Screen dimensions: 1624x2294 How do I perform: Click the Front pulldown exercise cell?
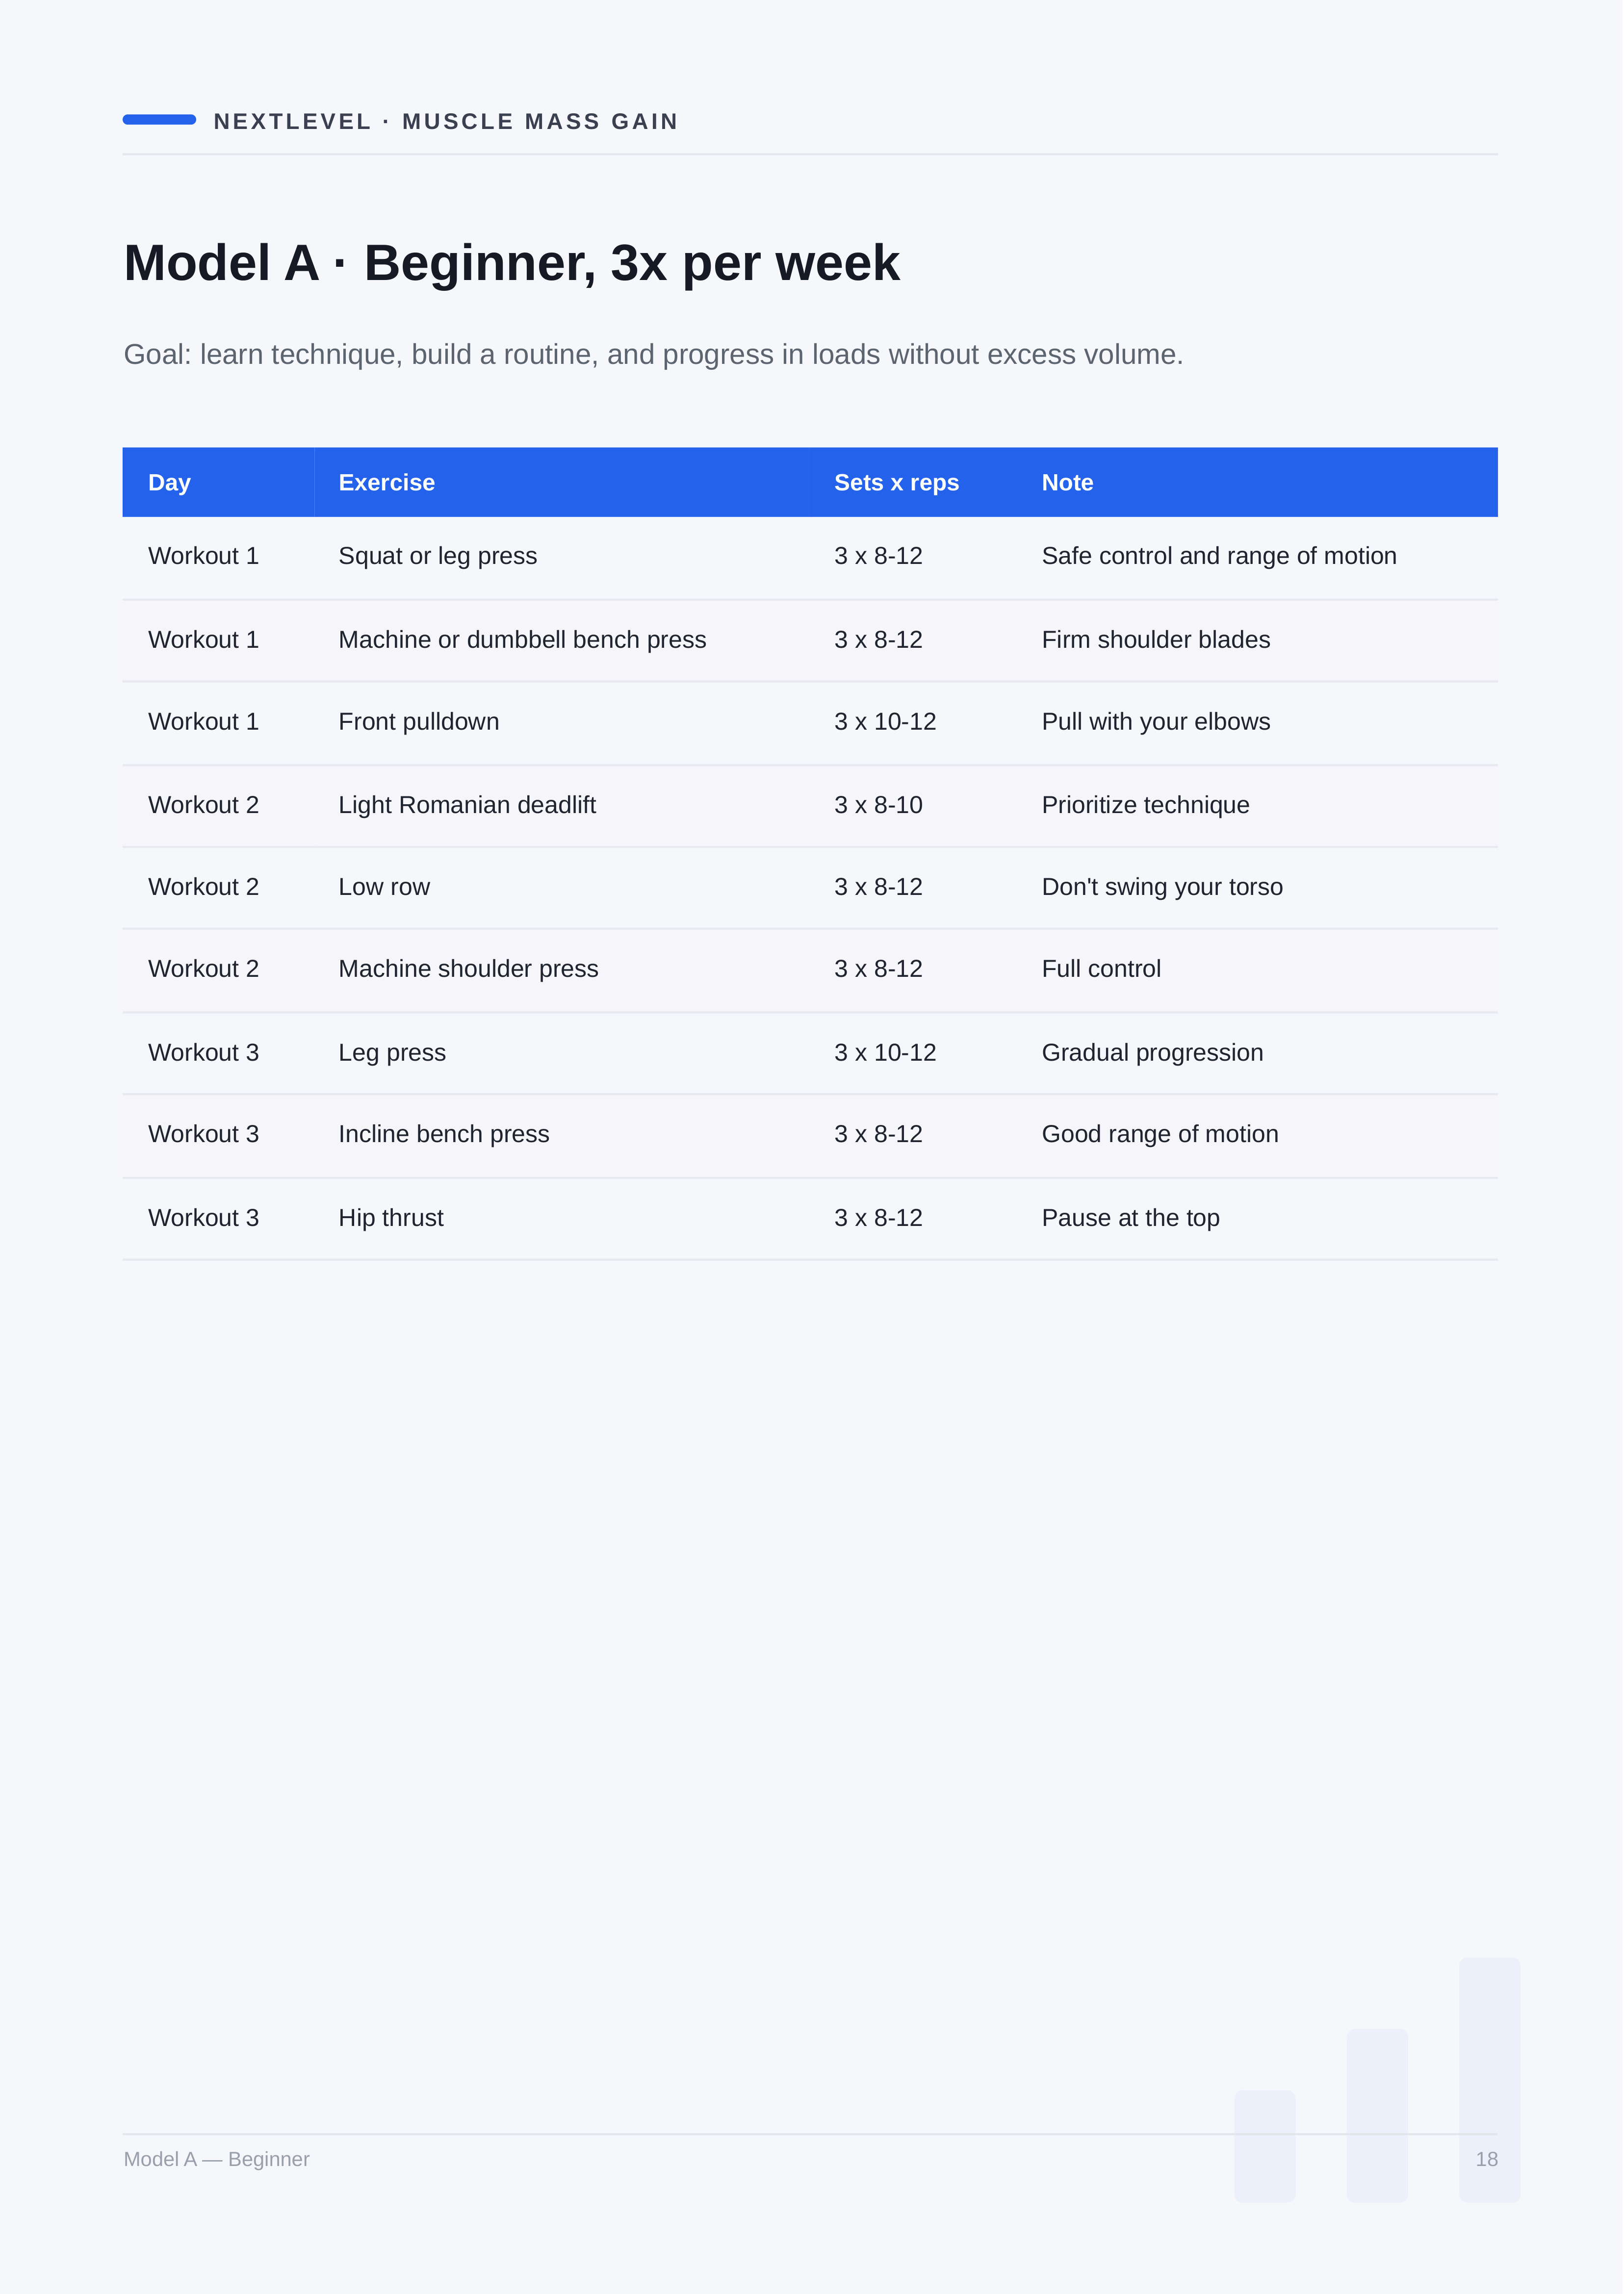[x=418, y=722]
